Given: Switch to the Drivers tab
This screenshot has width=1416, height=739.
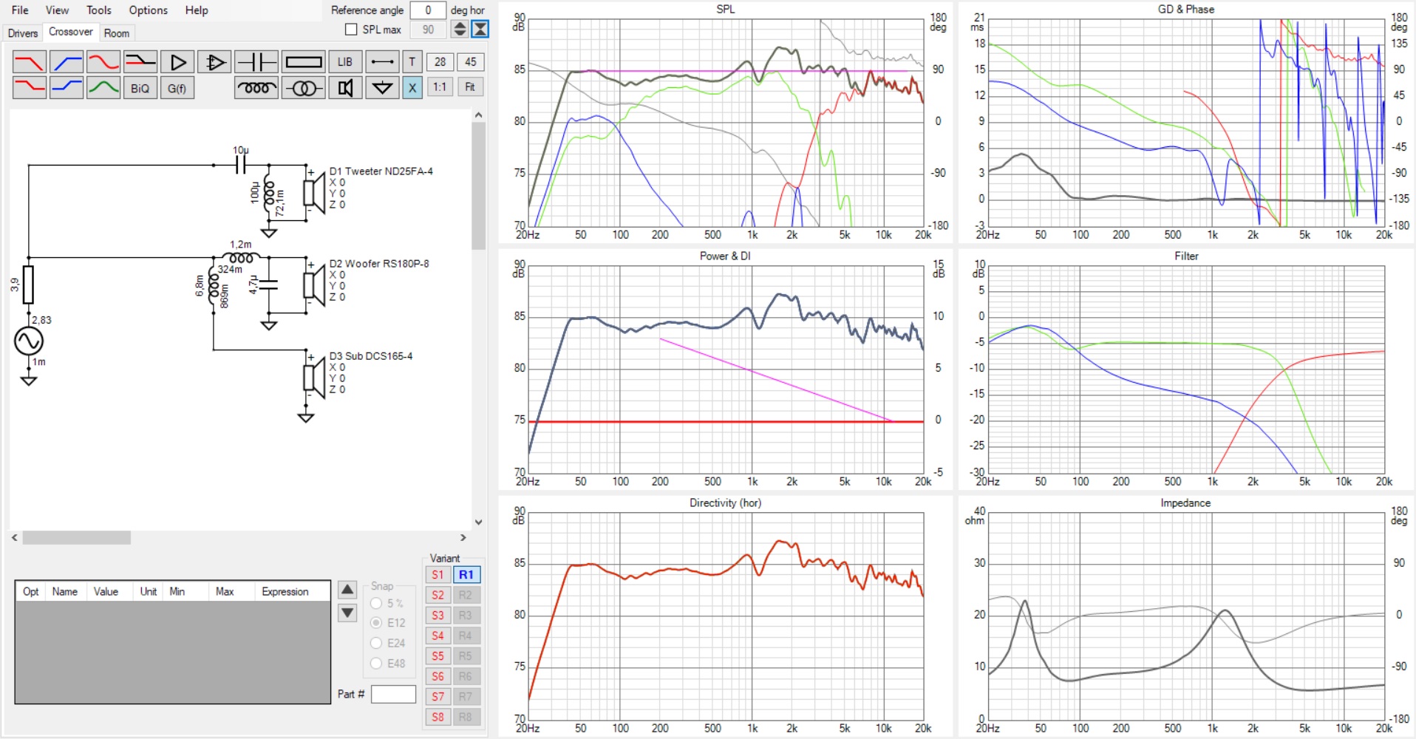Looking at the screenshot, I should [x=23, y=33].
